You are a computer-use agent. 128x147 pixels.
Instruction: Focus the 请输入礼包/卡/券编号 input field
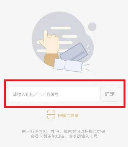click(54, 94)
